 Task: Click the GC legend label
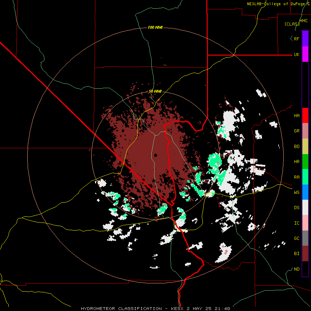click(296, 238)
